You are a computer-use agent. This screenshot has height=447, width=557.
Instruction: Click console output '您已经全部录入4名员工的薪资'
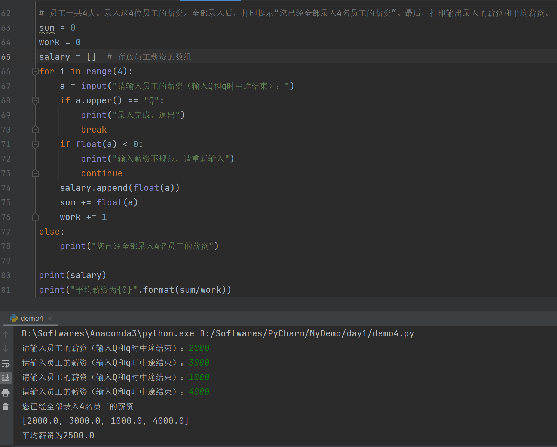78,406
